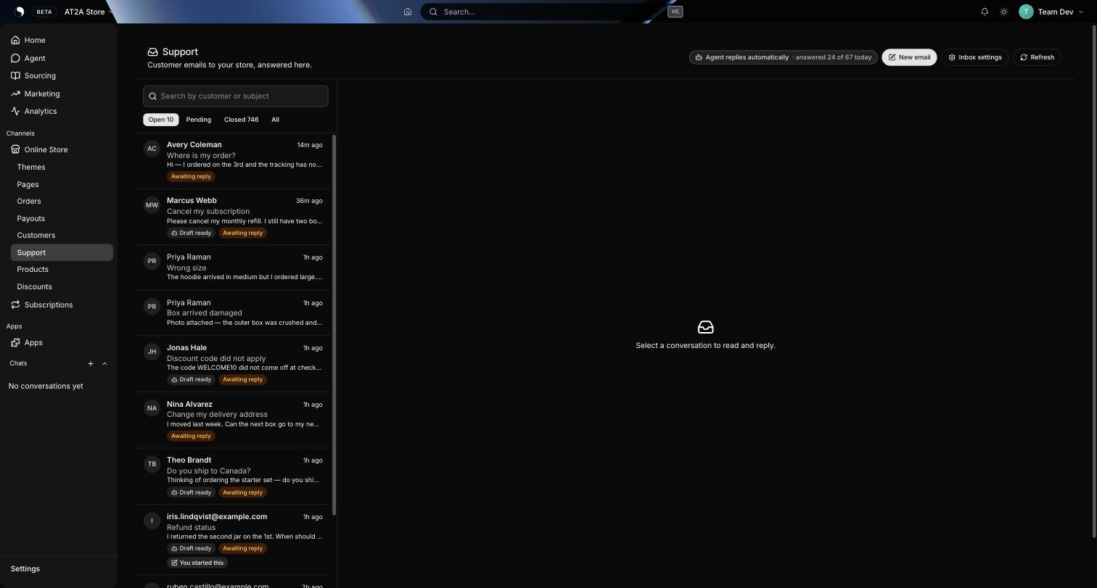Click MW avatar of Marcus Webb
1097x588 pixels.
(152, 205)
